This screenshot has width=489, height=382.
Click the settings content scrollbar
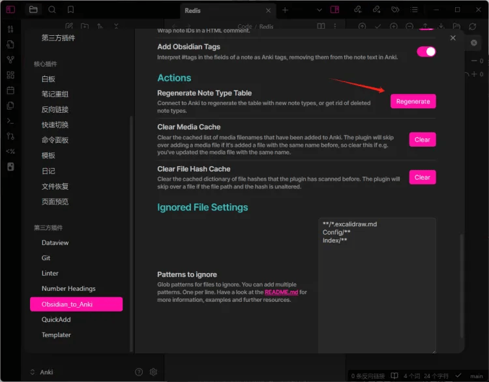[462, 286]
